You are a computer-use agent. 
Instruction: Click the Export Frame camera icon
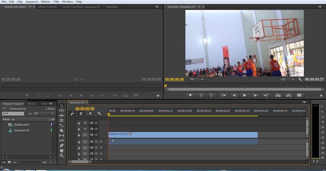tap(299, 95)
